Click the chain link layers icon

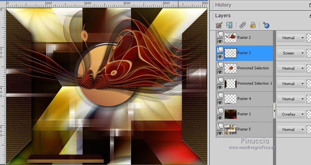[x=242, y=25]
